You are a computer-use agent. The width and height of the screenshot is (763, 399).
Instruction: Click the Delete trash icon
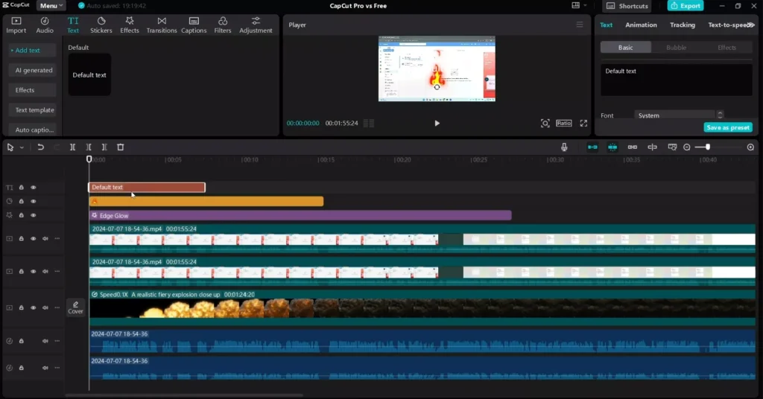pyautogui.click(x=120, y=147)
